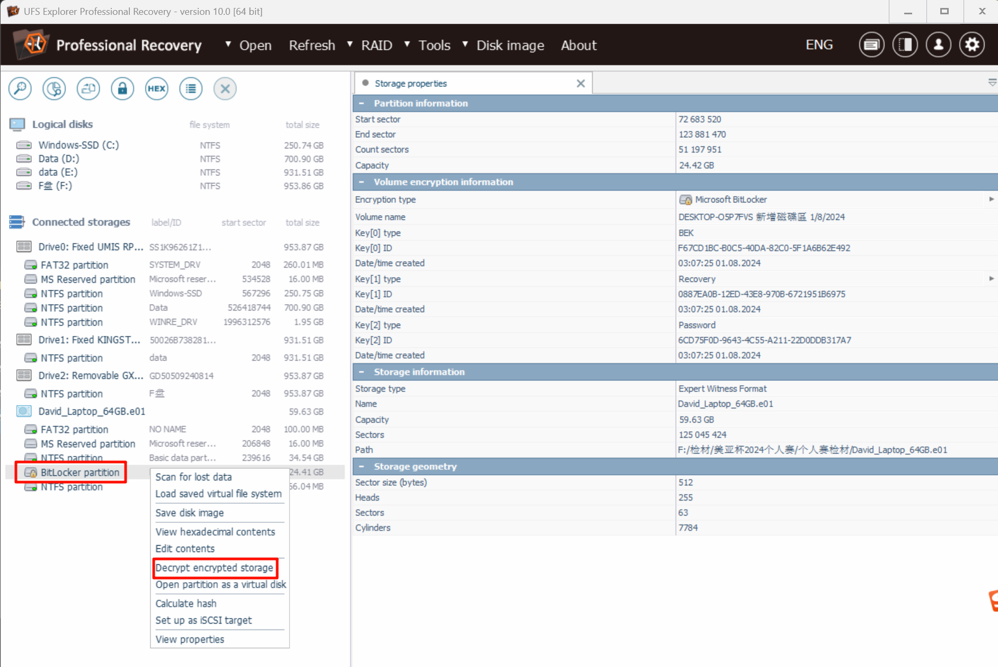Switch language using ENG button
Screen dimensions: 998x667
[x=819, y=45]
